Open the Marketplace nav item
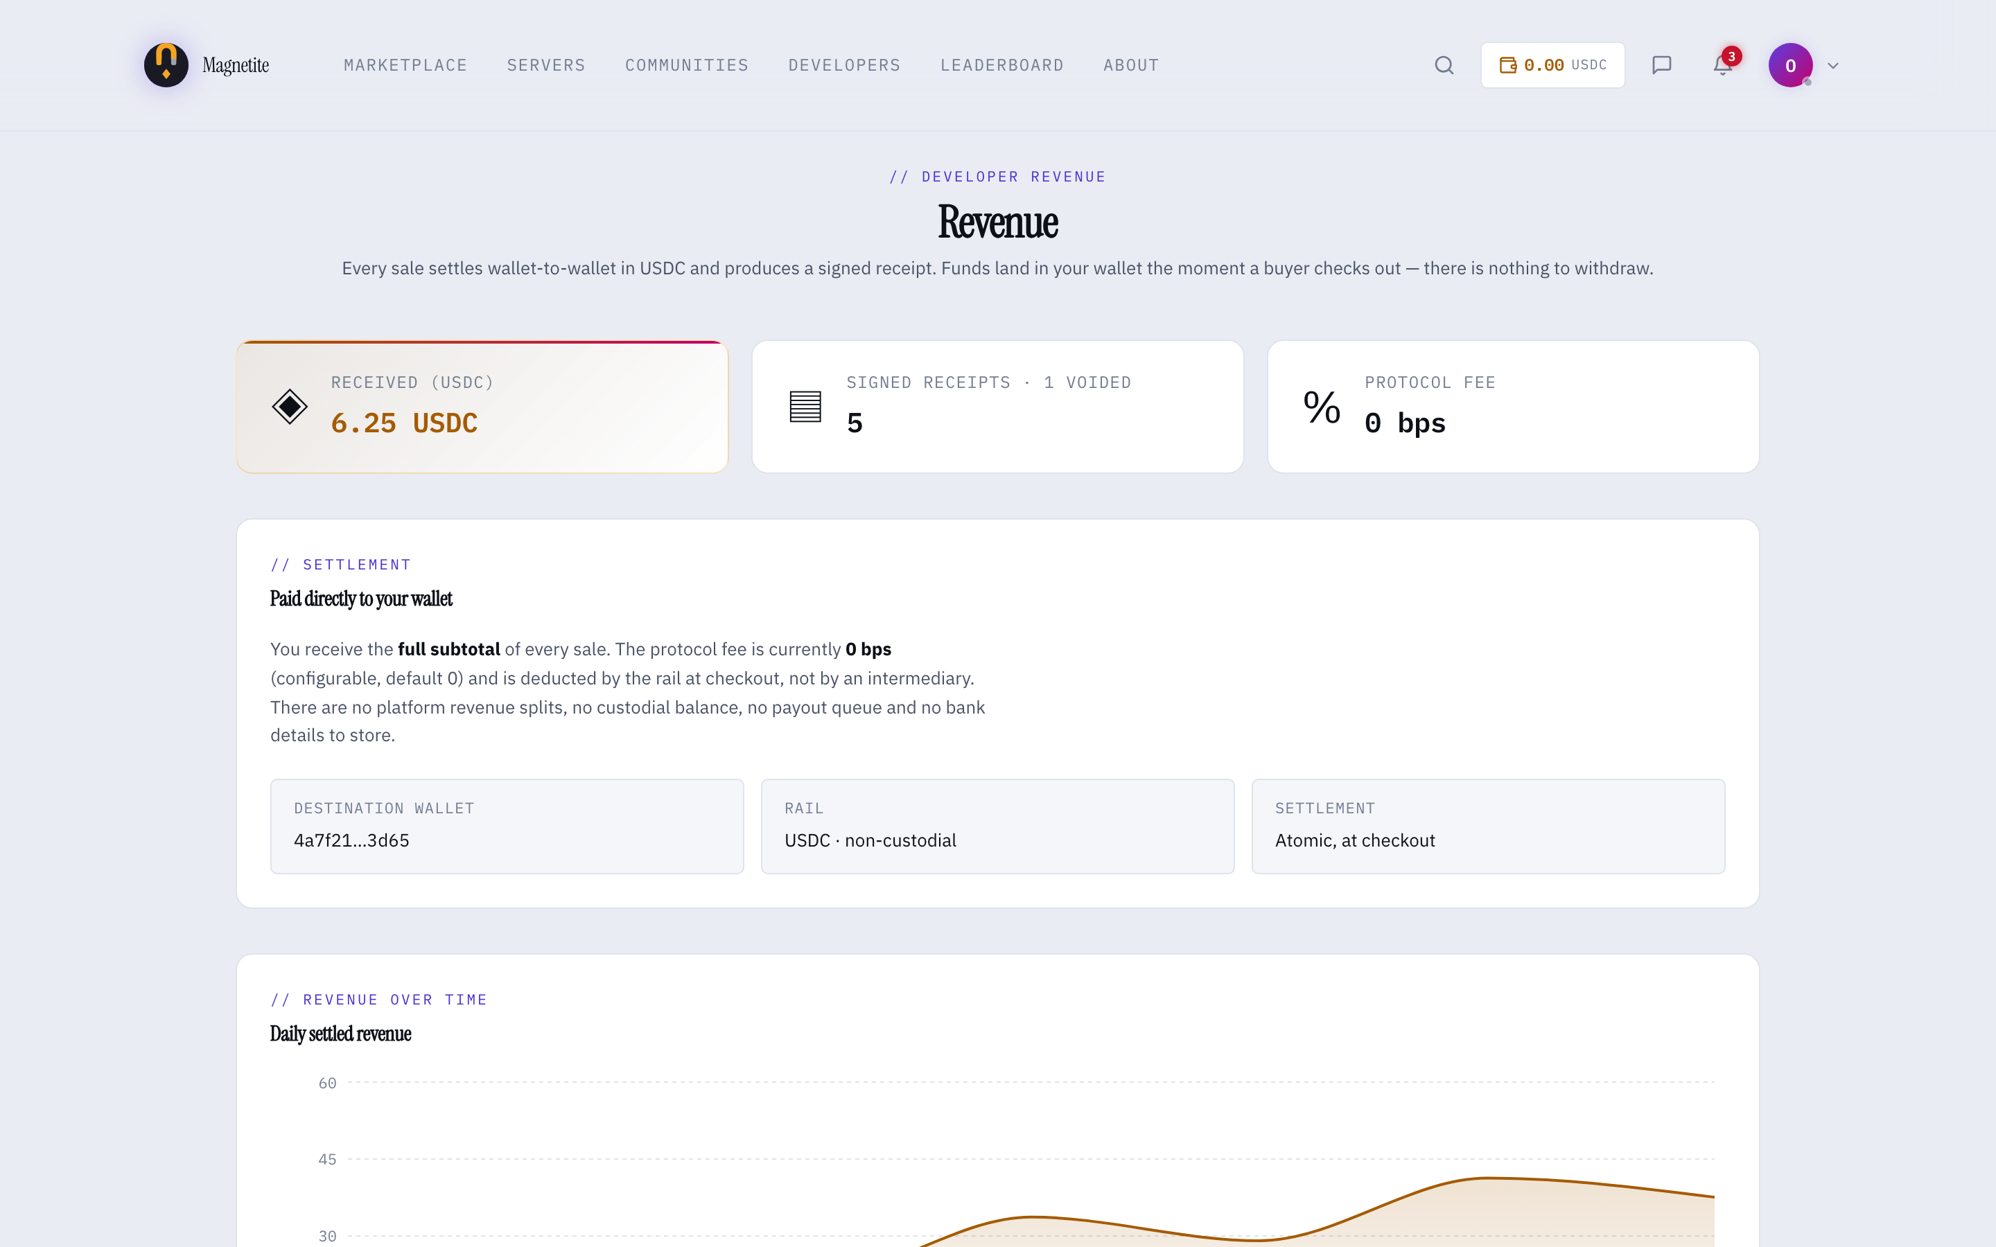1996x1247 pixels. coord(405,65)
